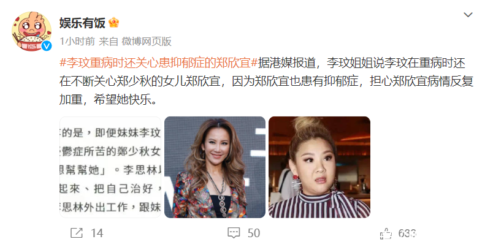This screenshot has width=485, height=247.
Task: Click the like count 633
Action: [407, 233]
